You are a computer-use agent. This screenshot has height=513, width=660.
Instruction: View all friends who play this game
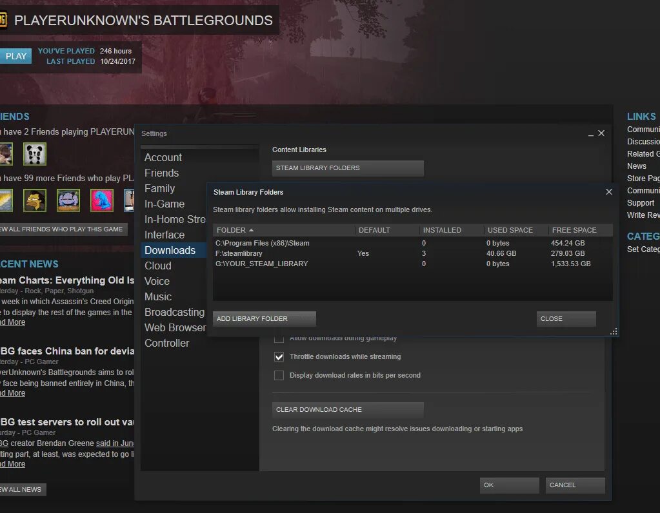point(63,229)
